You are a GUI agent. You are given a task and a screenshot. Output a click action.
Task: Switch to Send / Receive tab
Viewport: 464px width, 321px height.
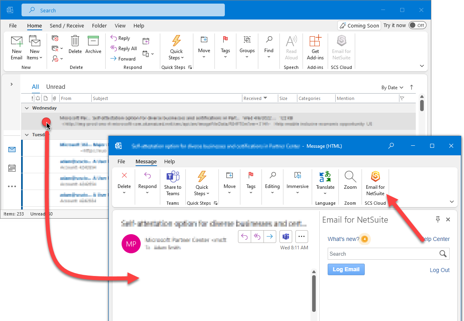(67, 26)
